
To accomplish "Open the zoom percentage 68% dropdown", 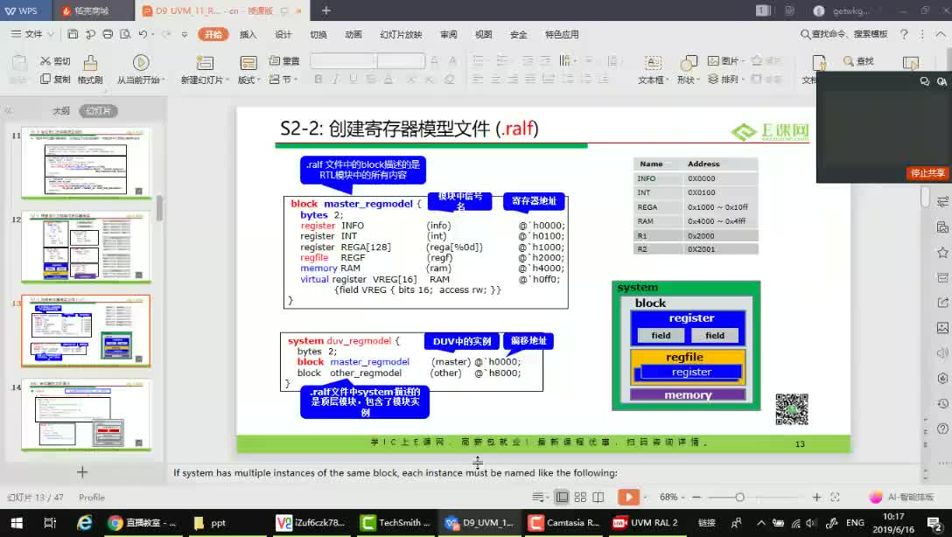I will 672,497.
